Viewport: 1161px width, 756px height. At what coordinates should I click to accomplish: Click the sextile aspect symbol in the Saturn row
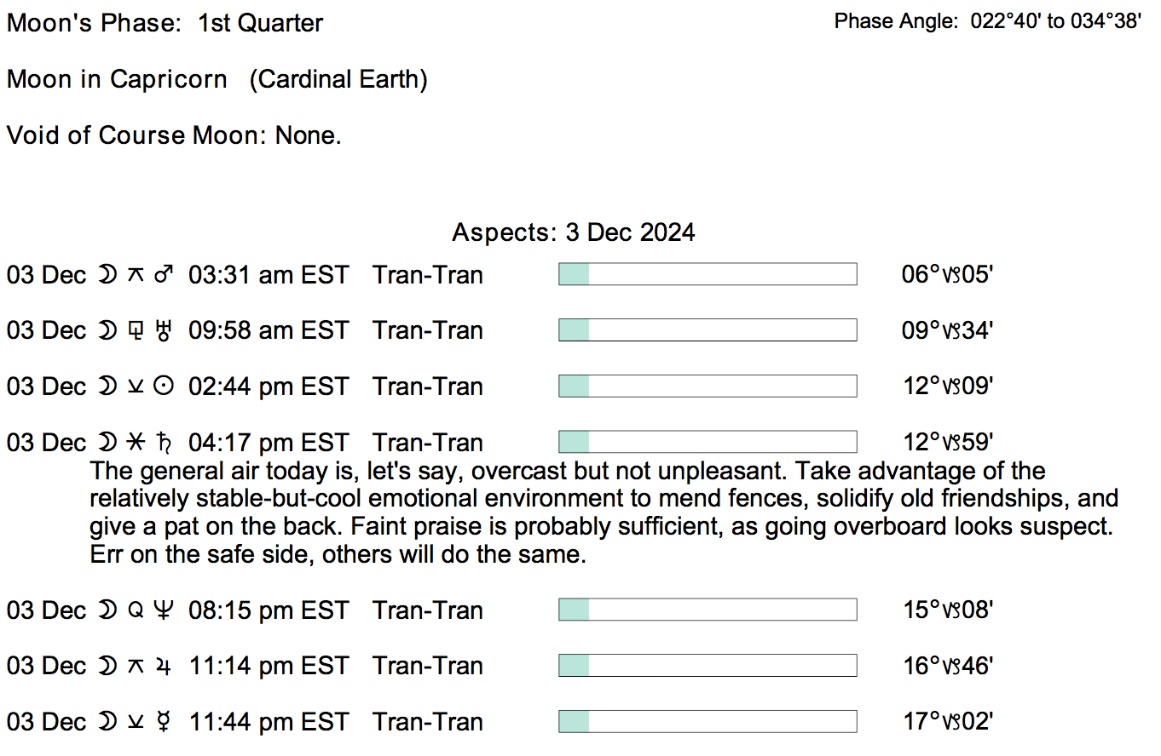(134, 442)
